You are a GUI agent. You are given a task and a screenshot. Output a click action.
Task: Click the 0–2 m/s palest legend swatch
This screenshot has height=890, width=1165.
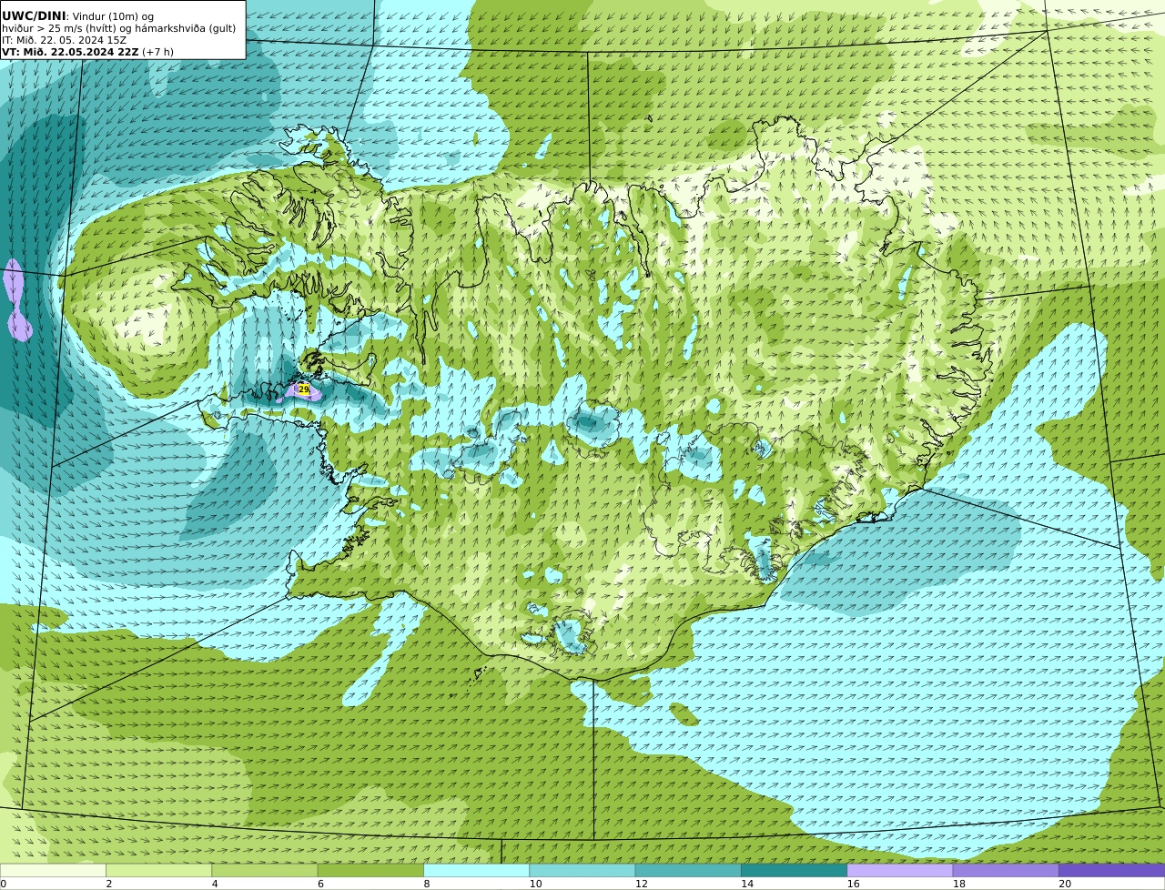click(53, 870)
